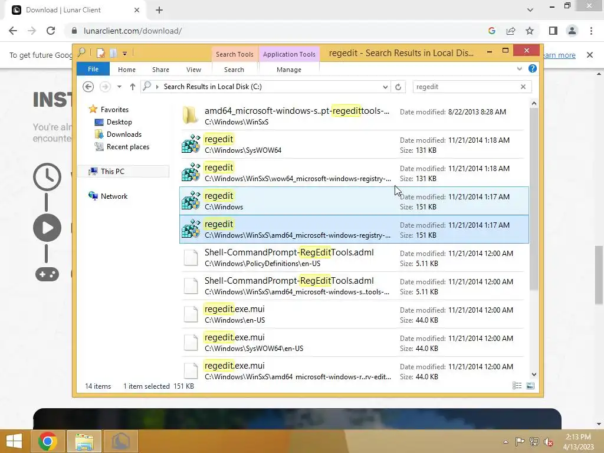Open regedit in C:\Windows\SysWOW64
Viewport: 604px width, 453px height.
[x=354, y=145]
